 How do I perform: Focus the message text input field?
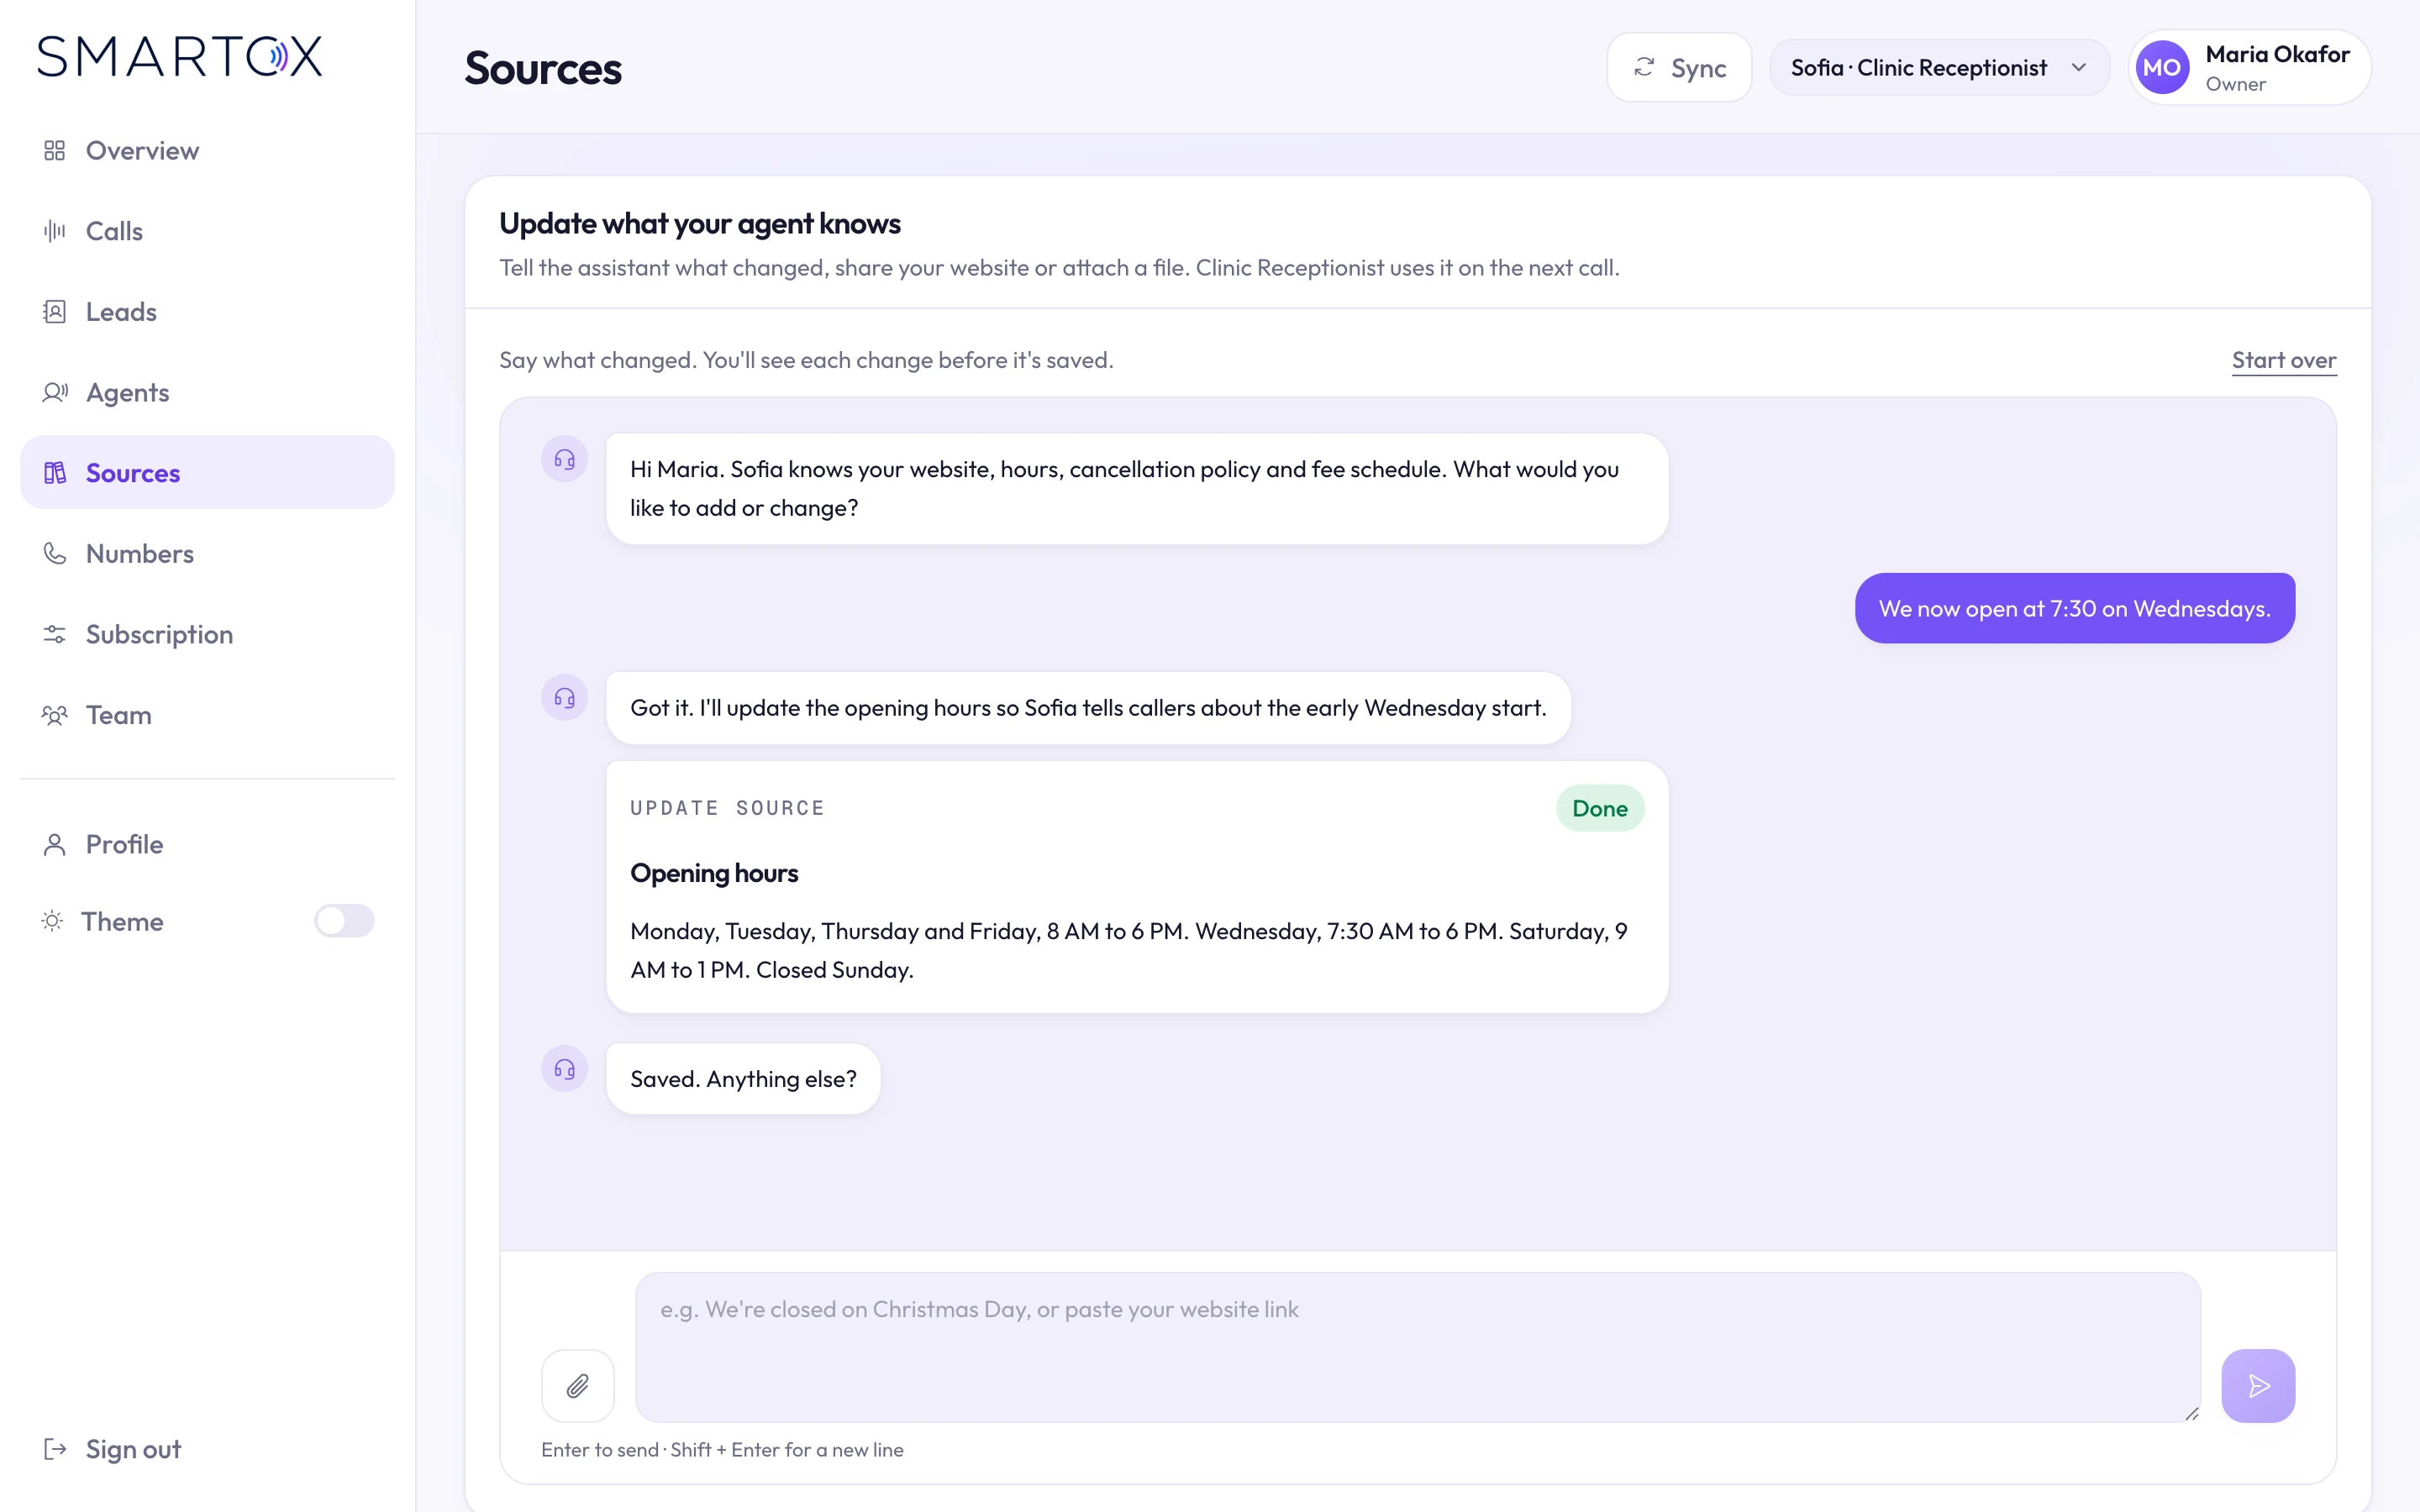point(1418,1347)
